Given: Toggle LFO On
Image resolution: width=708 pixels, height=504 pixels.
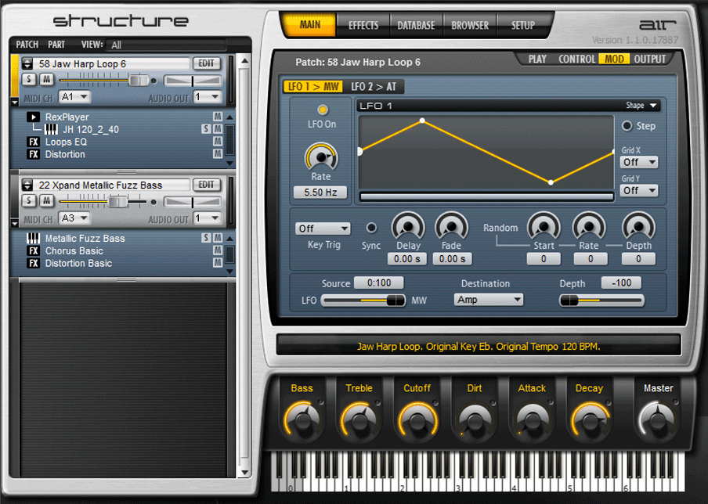Looking at the screenshot, I should point(322,111).
